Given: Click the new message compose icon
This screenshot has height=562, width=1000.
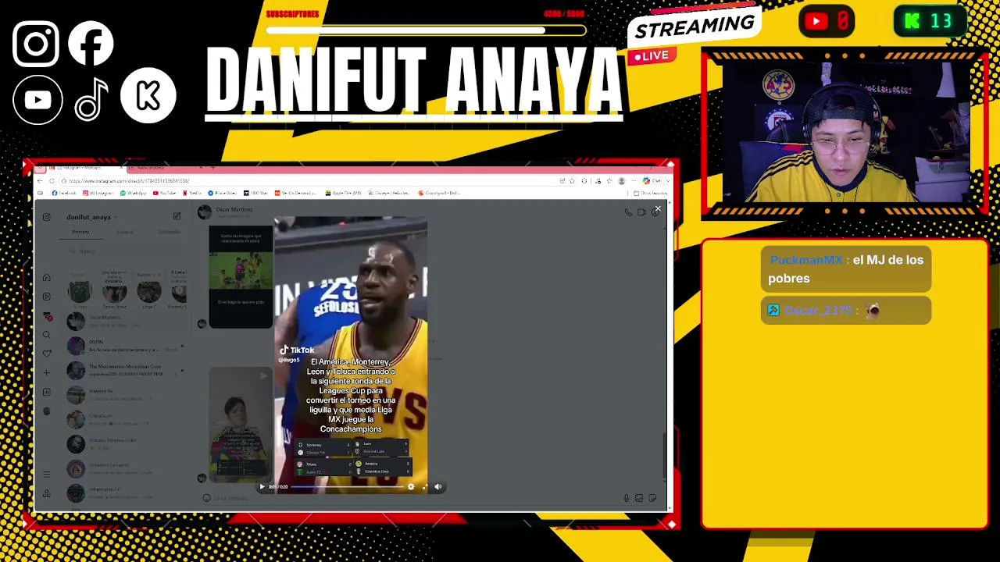Looking at the screenshot, I should (177, 216).
